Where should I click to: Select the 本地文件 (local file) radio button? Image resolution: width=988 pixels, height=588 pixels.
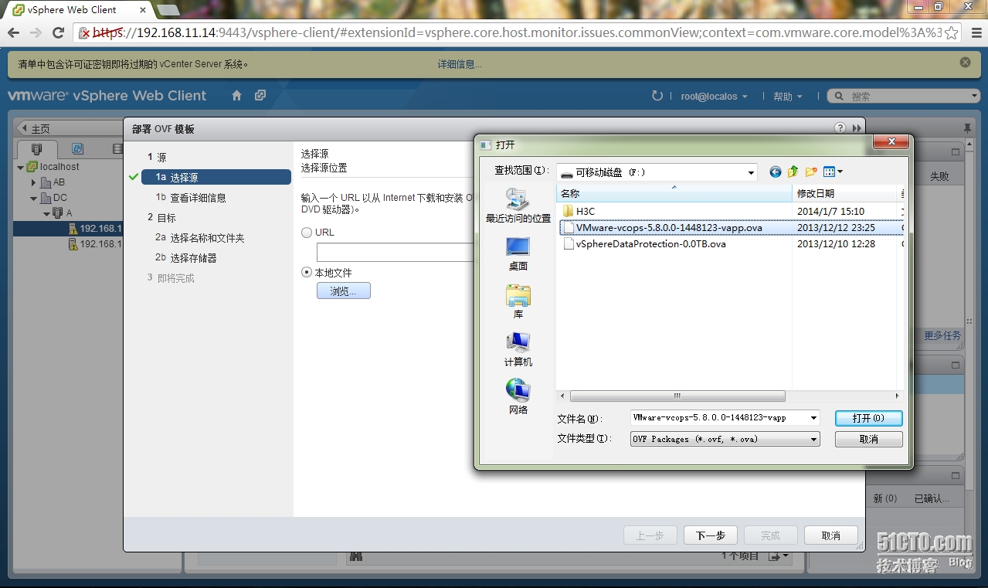[x=307, y=273]
